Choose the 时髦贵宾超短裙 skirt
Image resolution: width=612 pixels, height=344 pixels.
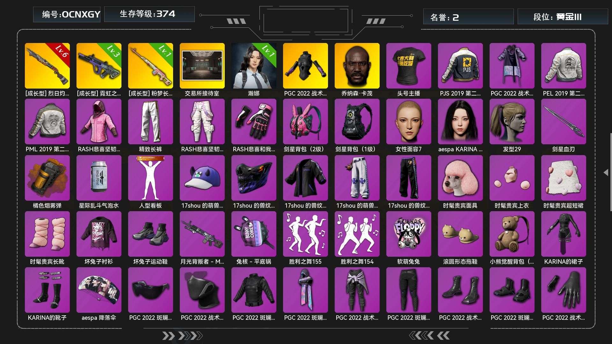pos(564,178)
